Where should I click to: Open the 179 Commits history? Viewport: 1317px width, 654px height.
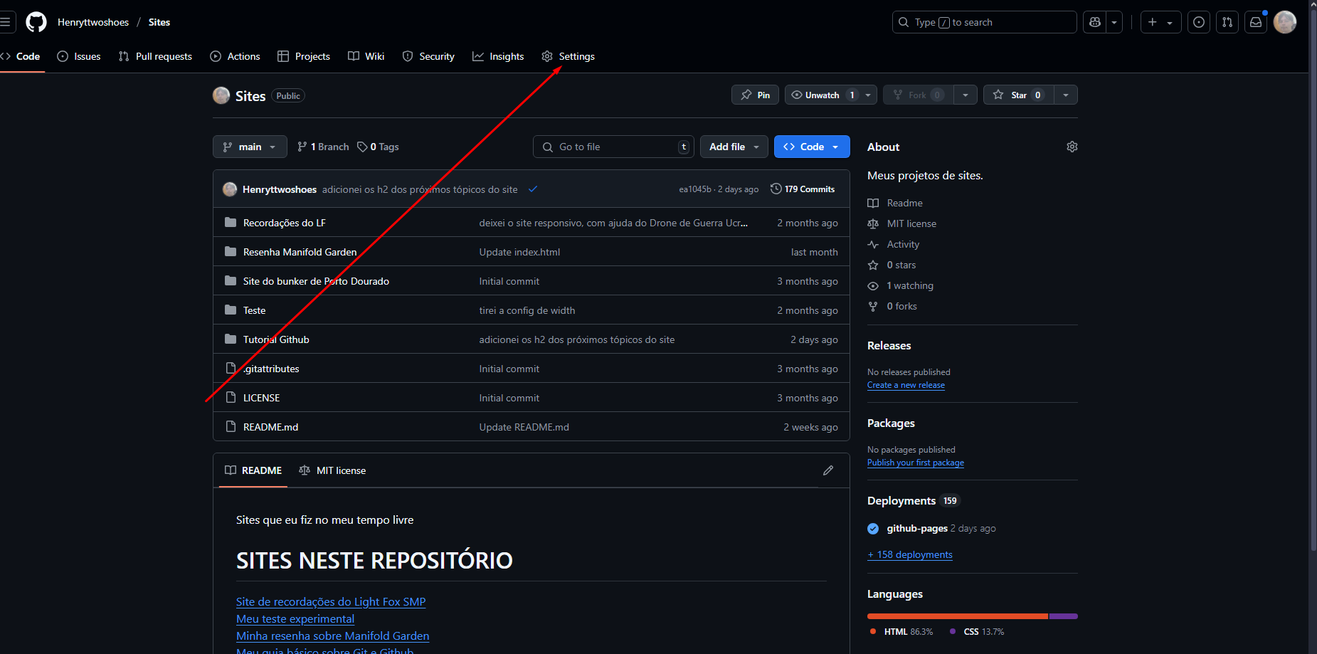pos(803,189)
